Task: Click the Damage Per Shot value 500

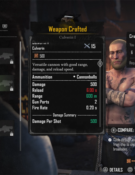Action: click(x=93, y=121)
